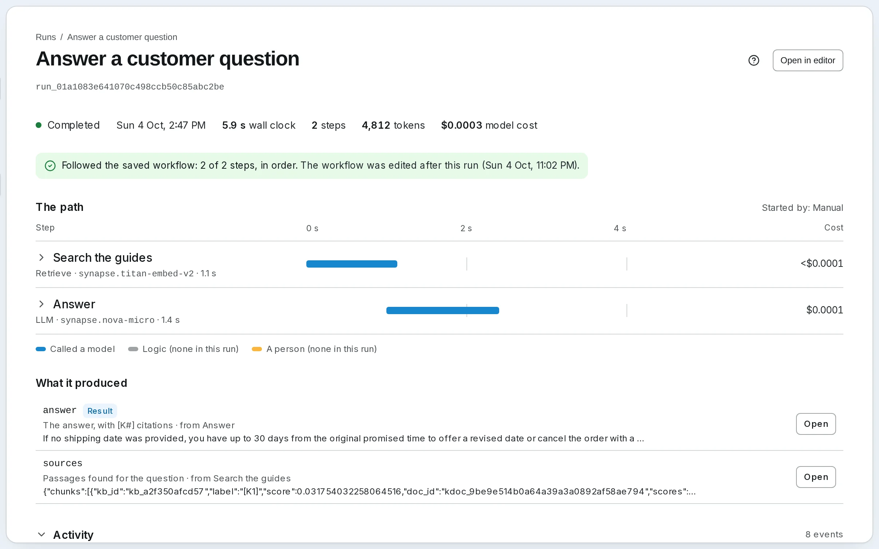Click the sources output name
The width and height of the screenshot is (879, 549).
63,463
